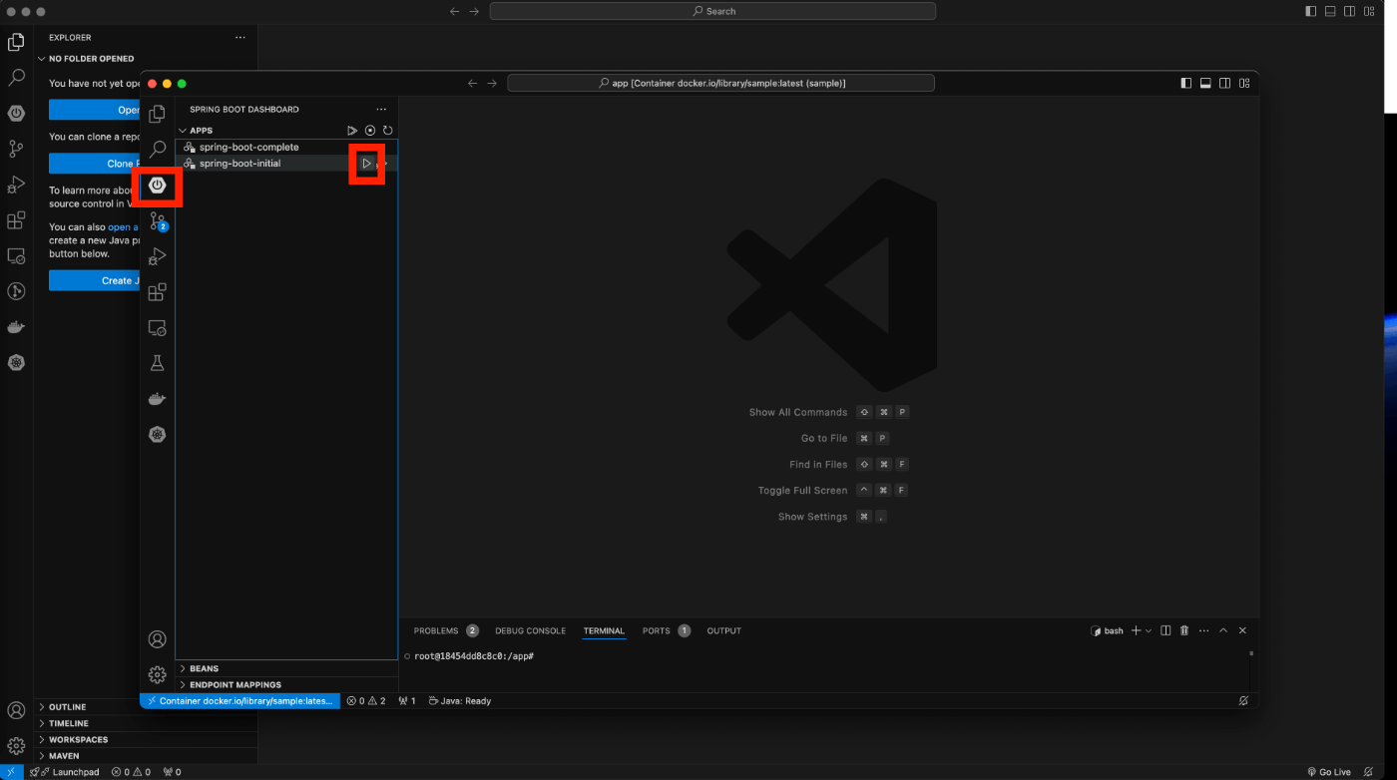The width and height of the screenshot is (1397, 780).
Task: Kill terminal with trash icon
Action: click(x=1184, y=630)
